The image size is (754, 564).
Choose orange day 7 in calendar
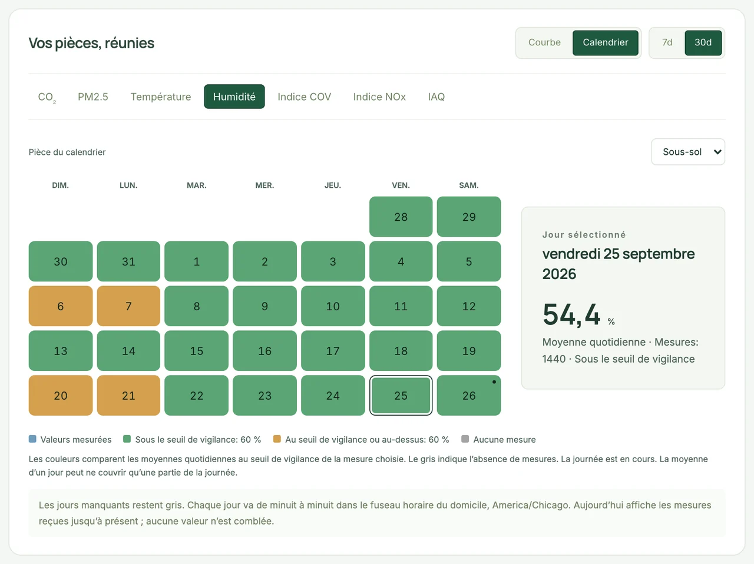pos(128,306)
